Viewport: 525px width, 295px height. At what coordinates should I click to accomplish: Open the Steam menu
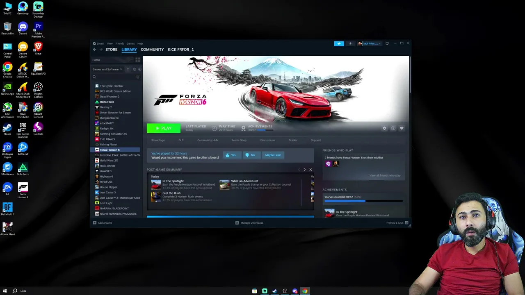click(x=100, y=43)
